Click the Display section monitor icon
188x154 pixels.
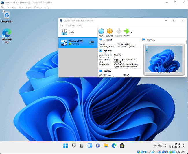click(101, 71)
